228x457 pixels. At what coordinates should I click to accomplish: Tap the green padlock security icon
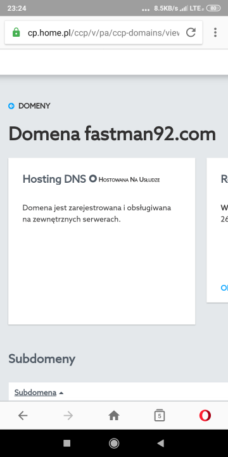16,32
